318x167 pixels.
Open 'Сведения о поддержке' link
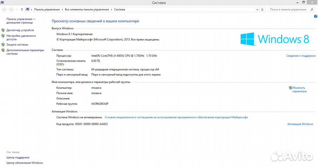301,56
